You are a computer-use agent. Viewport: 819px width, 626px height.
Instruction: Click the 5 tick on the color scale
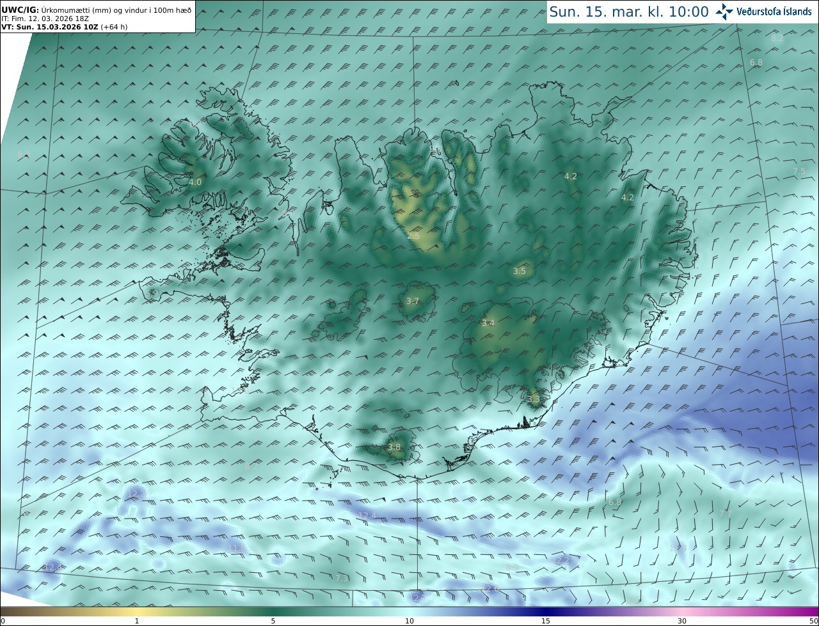(x=273, y=621)
